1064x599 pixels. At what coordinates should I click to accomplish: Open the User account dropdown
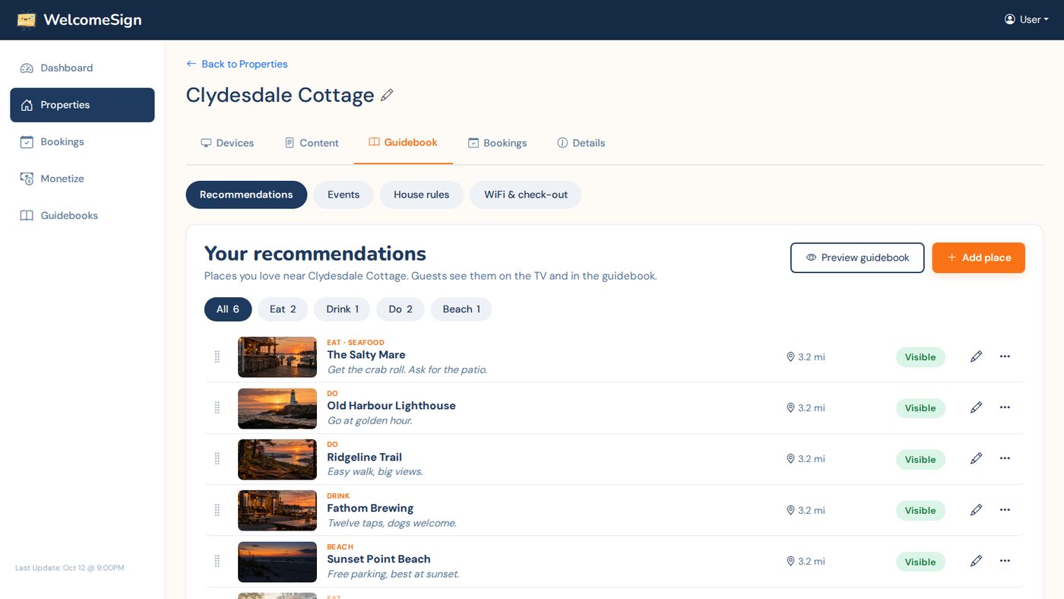click(x=1026, y=20)
